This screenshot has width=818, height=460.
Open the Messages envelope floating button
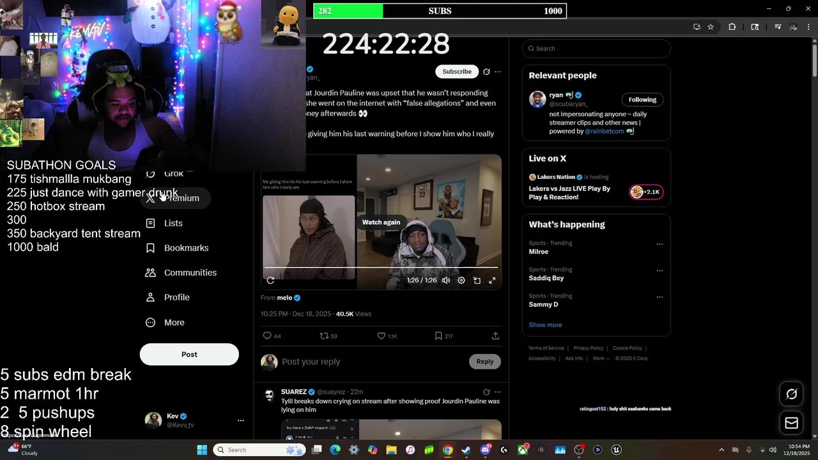(791, 423)
